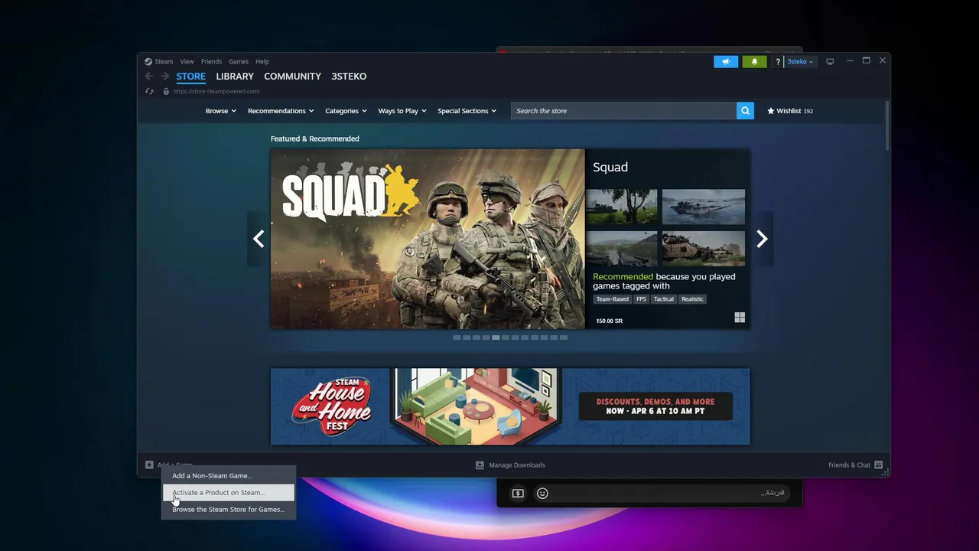Click the download icon beside Manage Downloads
The width and height of the screenshot is (979, 551).
click(480, 465)
